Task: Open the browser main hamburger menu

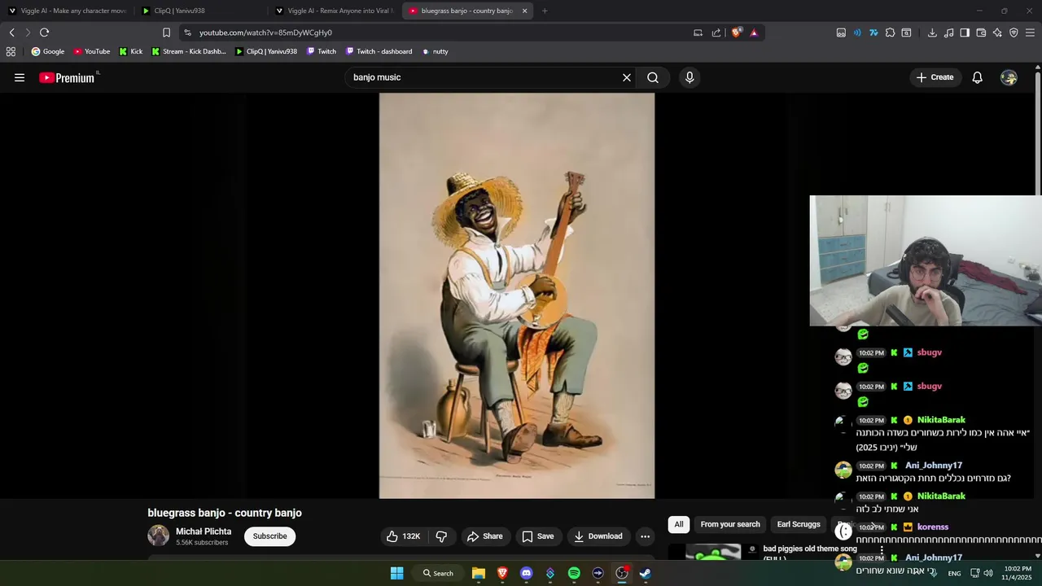Action: (1031, 33)
